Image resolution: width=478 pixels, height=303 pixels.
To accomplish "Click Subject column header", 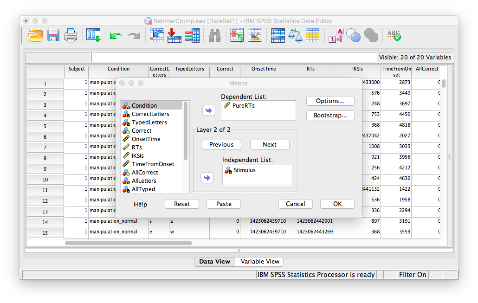I will [x=77, y=71].
